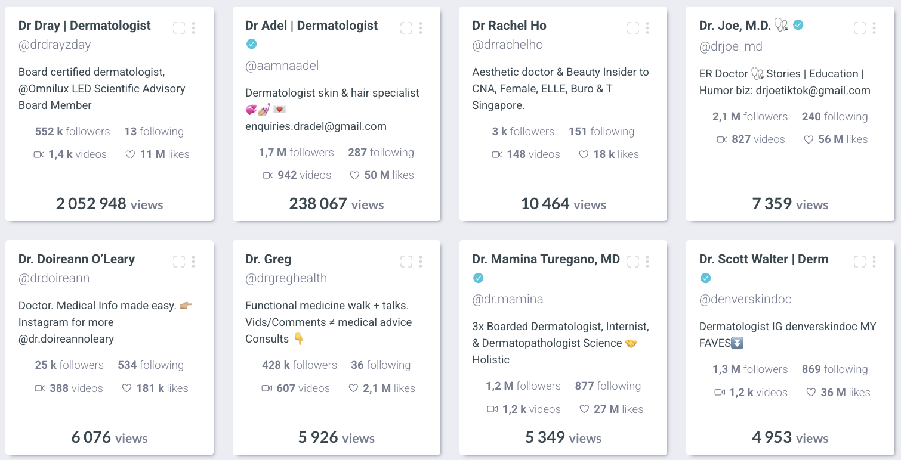Click the verified badge under Dr. Mamina Turegano

pyautogui.click(x=478, y=278)
